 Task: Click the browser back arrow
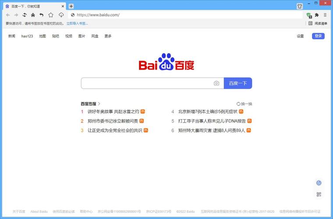click(8, 15)
